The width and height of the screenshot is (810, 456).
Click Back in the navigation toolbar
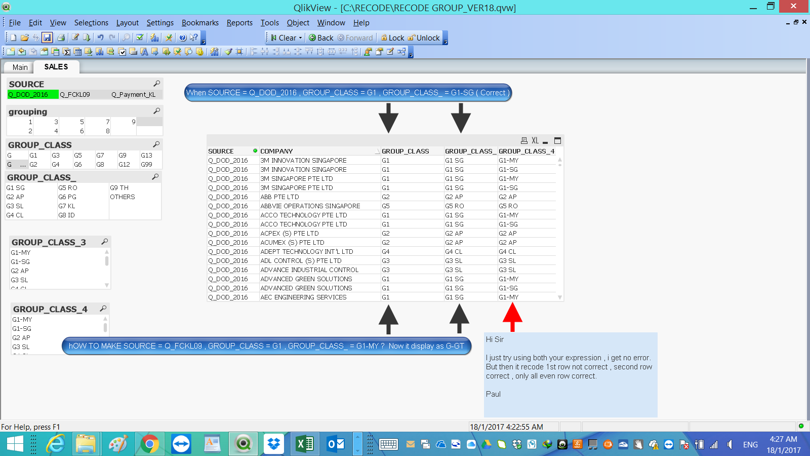point(321,37)
